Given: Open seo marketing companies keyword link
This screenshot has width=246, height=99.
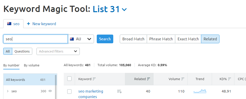Looking at the screenshot, I should (x=91, y=94).
